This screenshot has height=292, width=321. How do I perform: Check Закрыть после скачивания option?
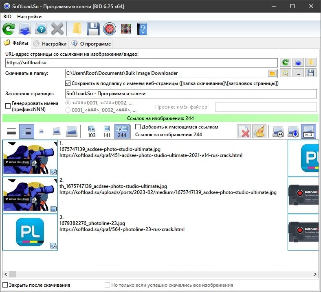click(5, 285)
